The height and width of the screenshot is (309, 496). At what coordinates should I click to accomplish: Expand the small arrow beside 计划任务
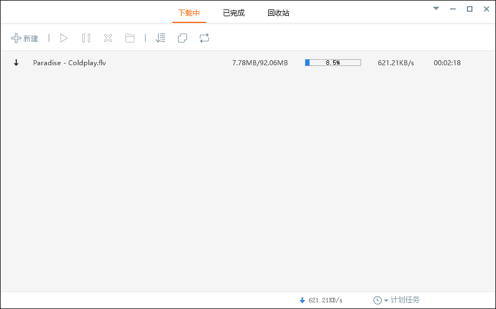pos(386,301)
